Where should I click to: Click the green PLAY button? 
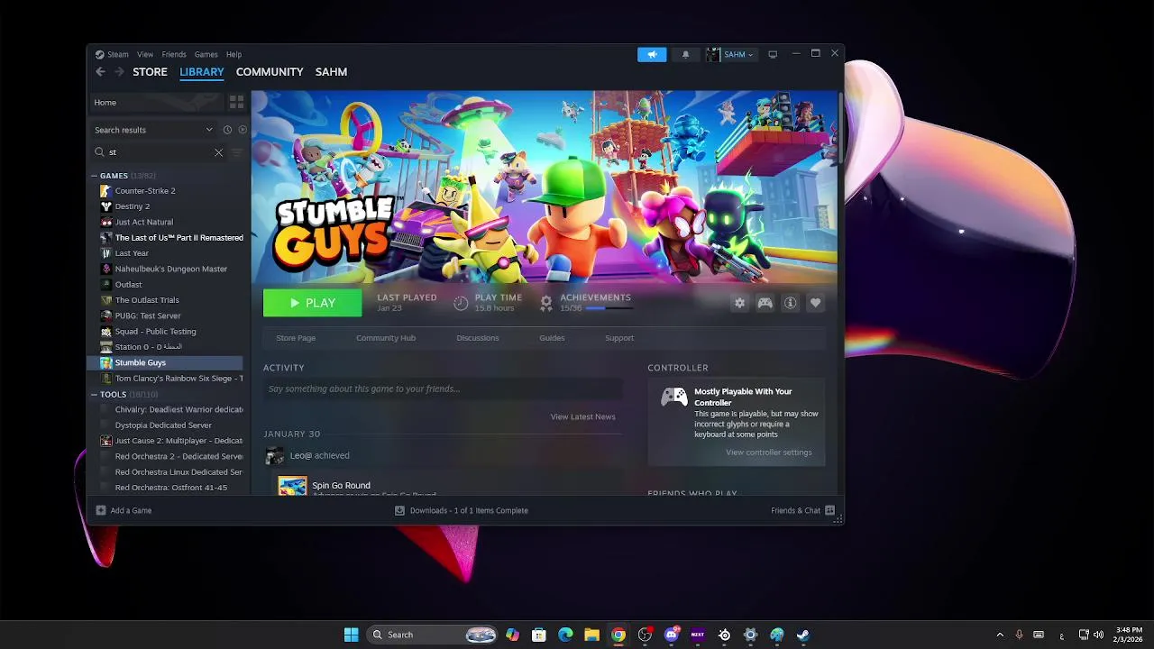tap(312, 303)
